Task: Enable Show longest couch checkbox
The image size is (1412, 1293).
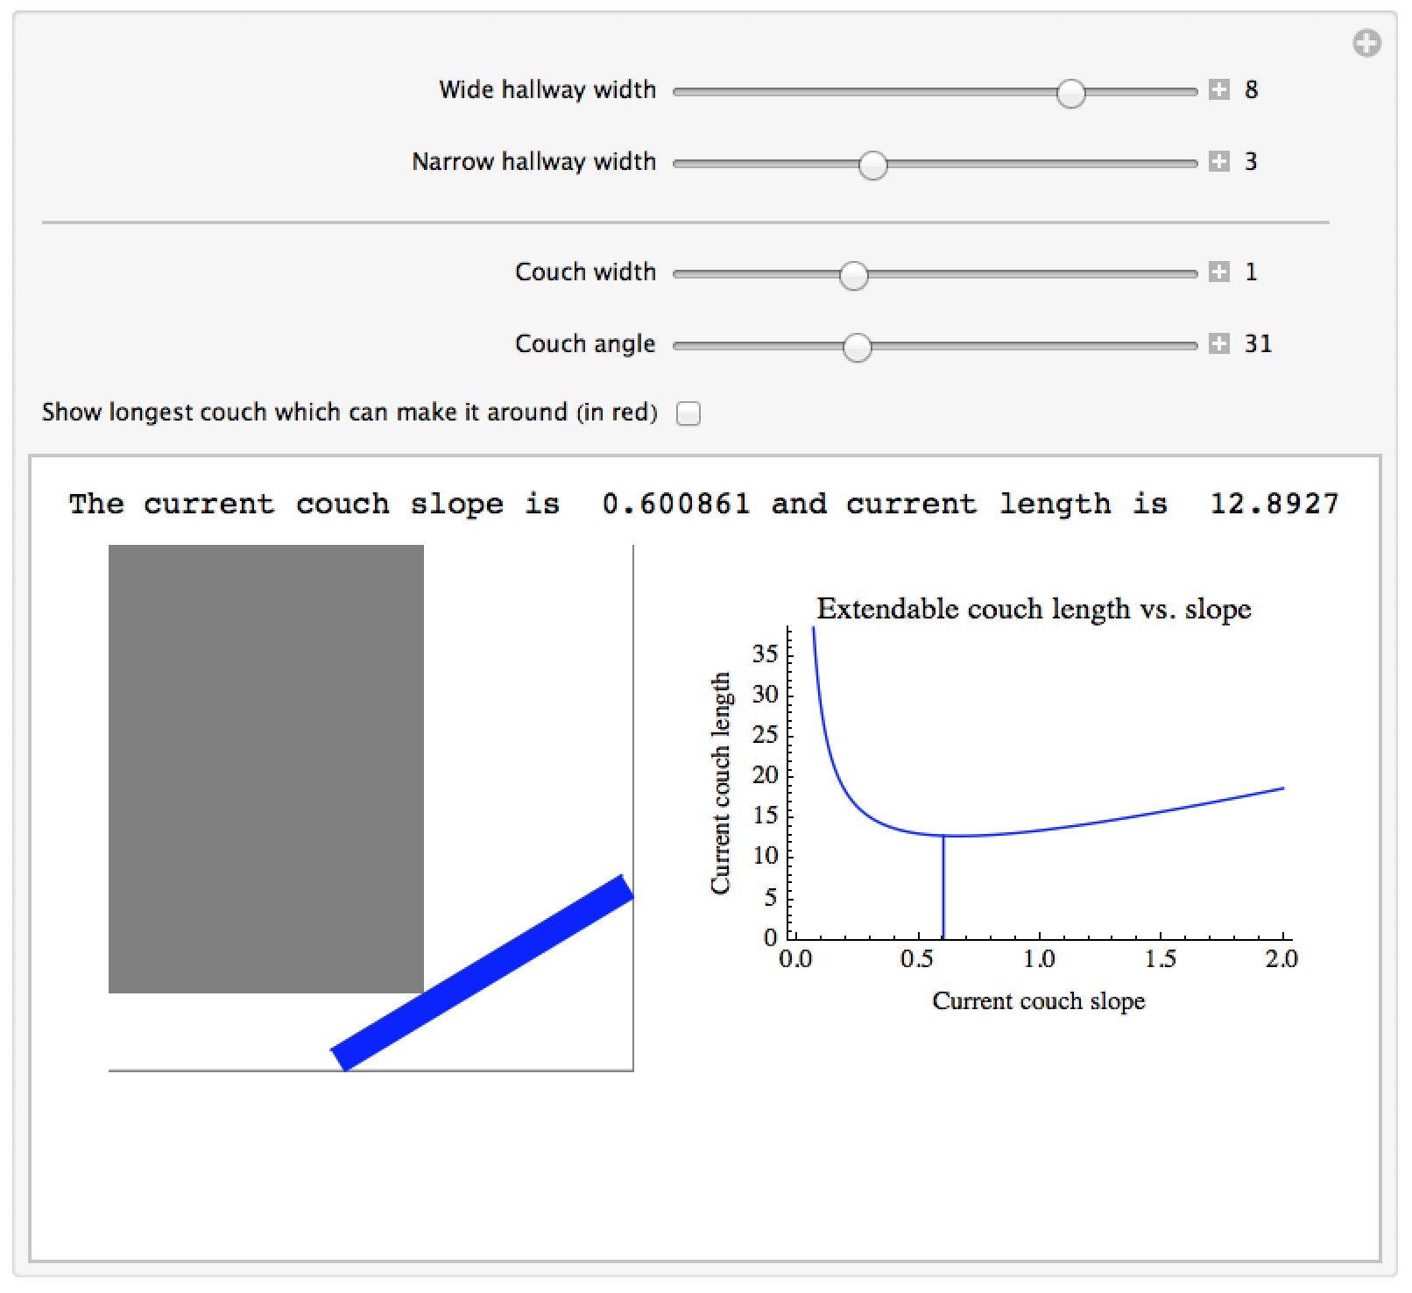Action: [688, 413]
